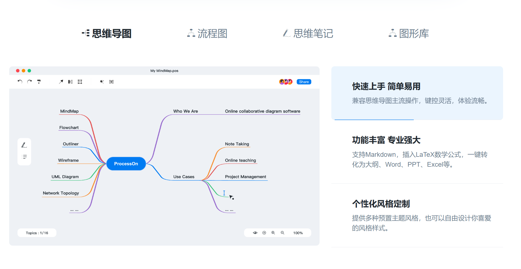521x269 pixels.
Task: Open the 图形库 tab
Action: [409, 34]
